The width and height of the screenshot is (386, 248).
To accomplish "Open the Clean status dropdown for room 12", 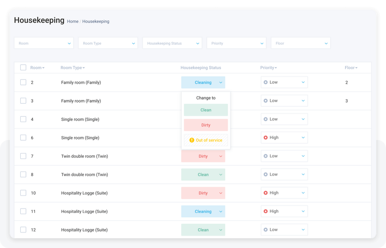I will [x=203, y=230].
